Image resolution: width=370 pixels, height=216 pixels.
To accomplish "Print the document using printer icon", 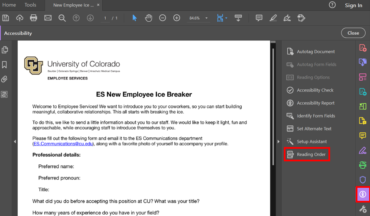I will tap(33, 18).
